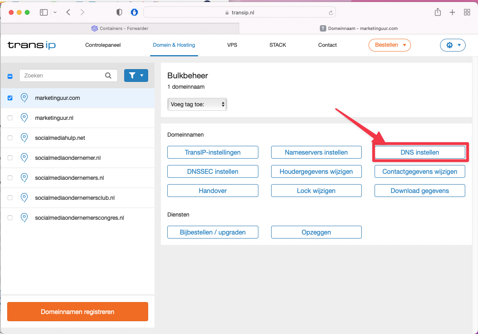
Task: Open the Bestellen dropdown
Action: click(389, 45)
